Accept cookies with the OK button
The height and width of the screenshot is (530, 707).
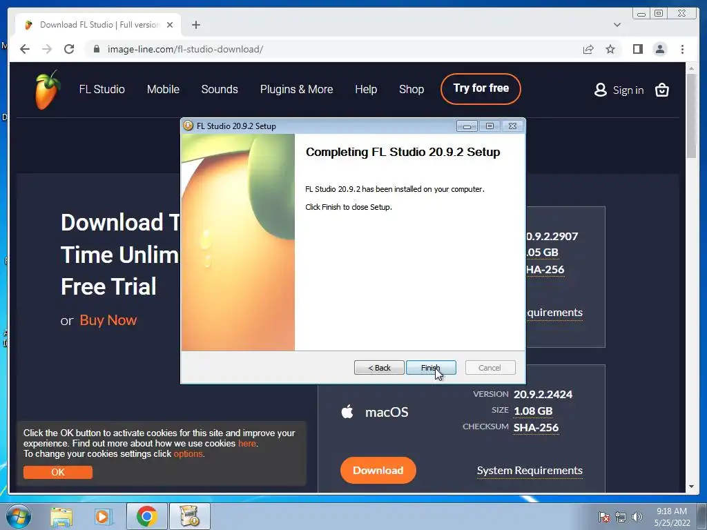tap(58, 472)
